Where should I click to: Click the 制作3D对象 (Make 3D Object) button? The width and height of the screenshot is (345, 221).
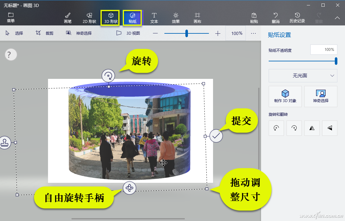click(x=285, y=96)
